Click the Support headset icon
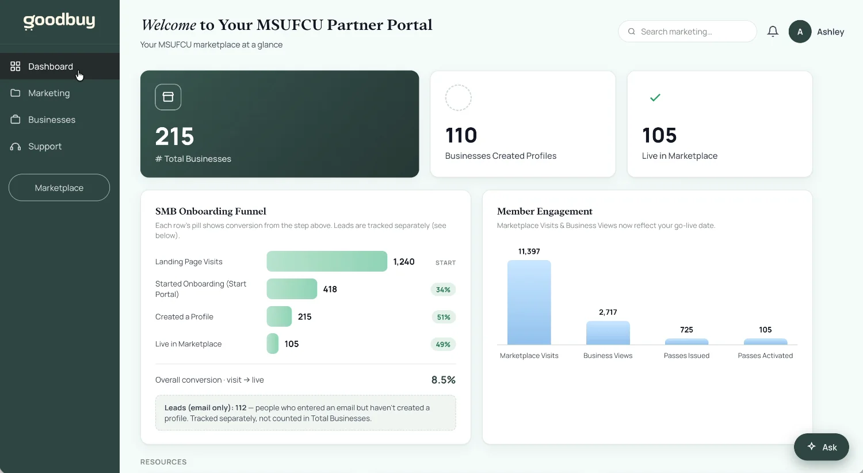This screenshot has height=473, width=863. coord(16,146)
